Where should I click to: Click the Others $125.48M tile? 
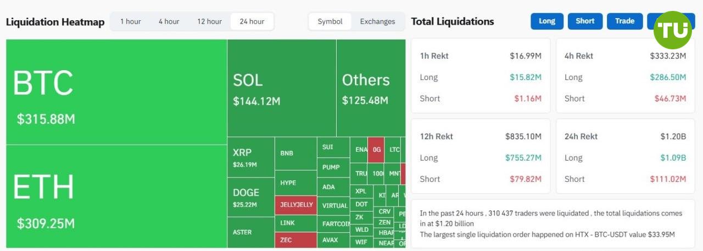click(x=371, y=88)
